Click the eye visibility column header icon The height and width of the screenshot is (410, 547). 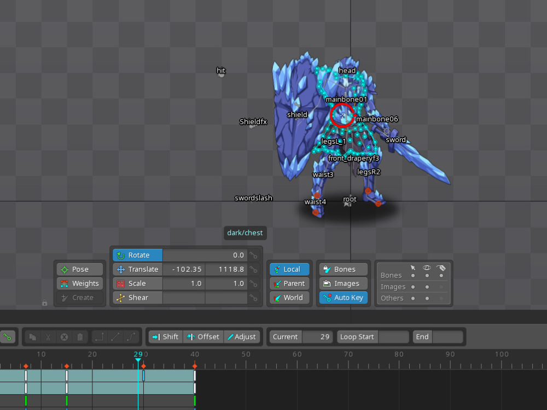(x=427, y=267)
